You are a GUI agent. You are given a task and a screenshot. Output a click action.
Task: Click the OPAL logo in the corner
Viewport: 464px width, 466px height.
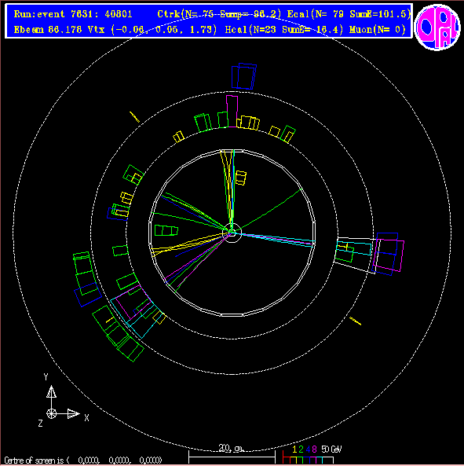click(437, 27)
